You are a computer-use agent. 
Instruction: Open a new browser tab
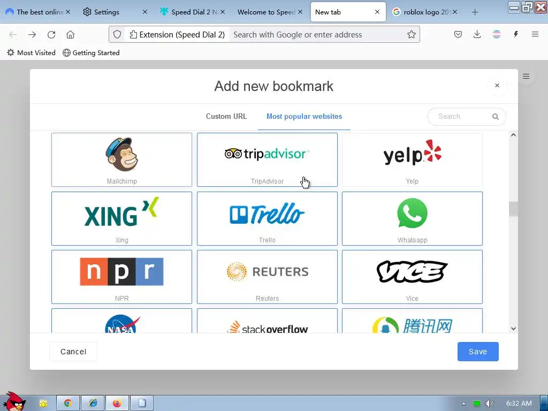point(475,12)
